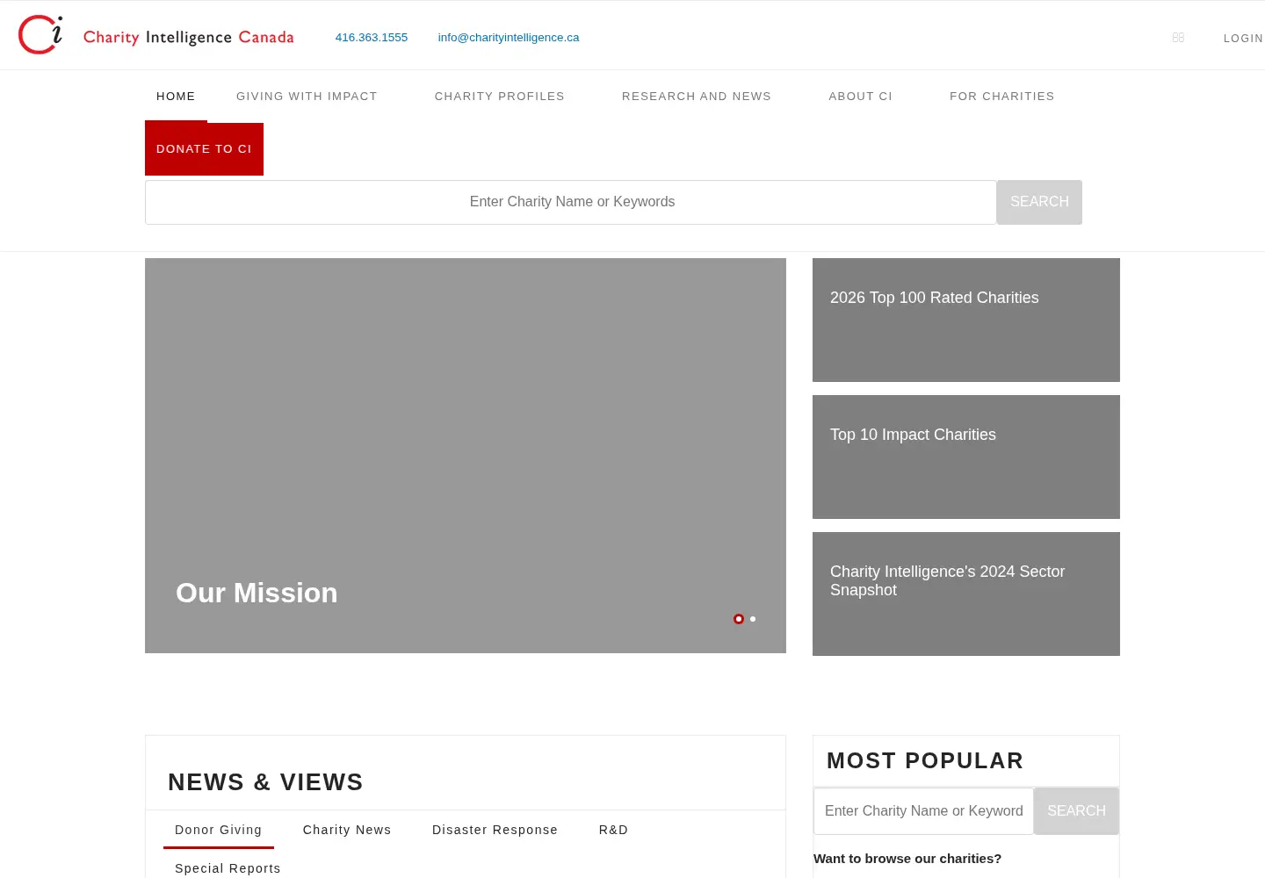Click the small icon beside Login
Viewport: 1265px width, 878px height.
(1178, 38)
